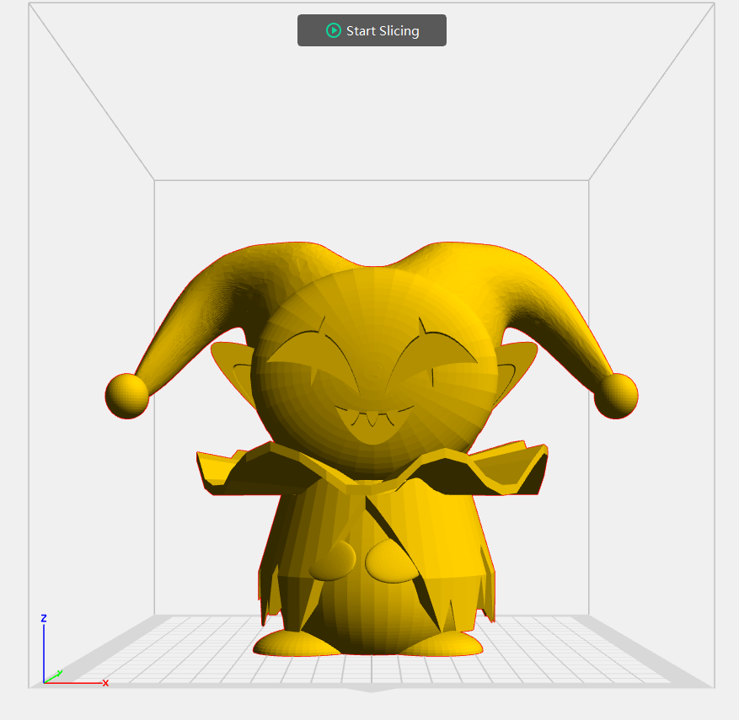Click the jester's smiling mouth
This screenshot has height=720, width=739.
click(x=374, y=423)
